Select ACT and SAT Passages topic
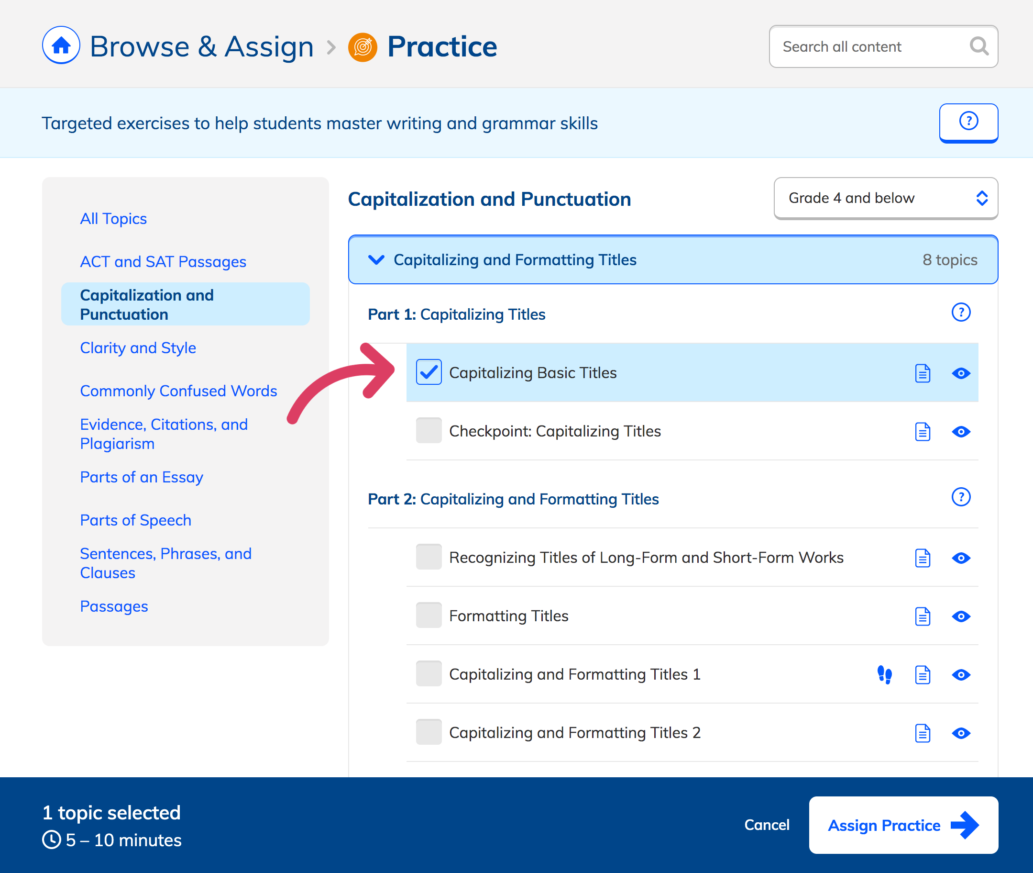 163,261
